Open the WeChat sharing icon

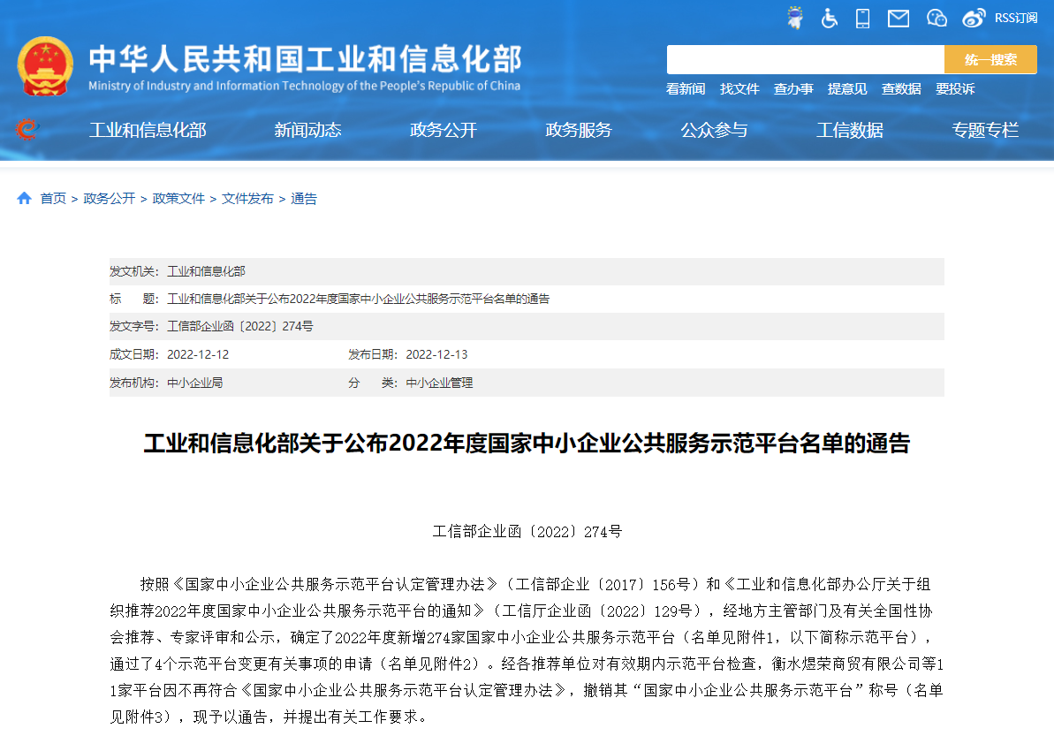coord(936,17)
